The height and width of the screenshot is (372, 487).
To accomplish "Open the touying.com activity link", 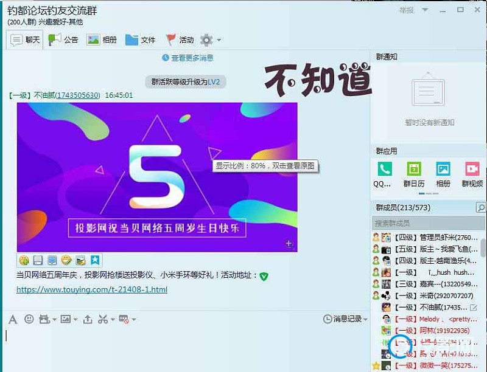I will pos(92,289).
